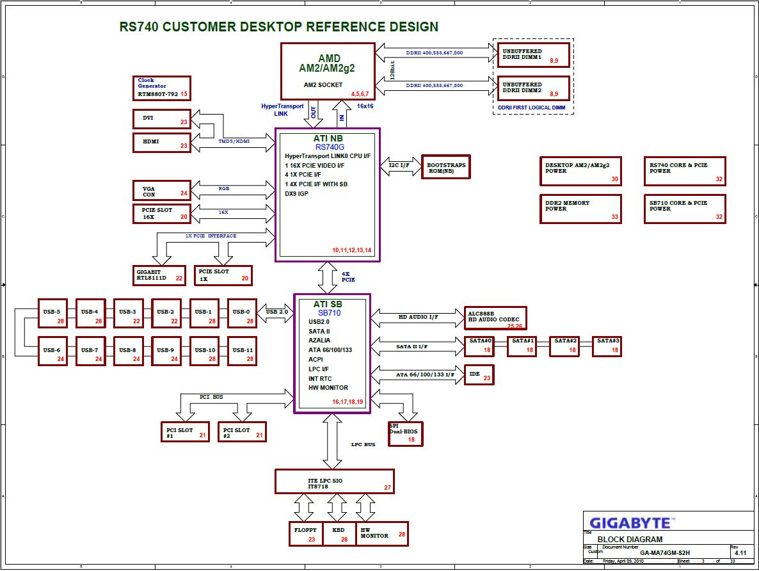Screen dimensions: 759x571
Task: Click the DDR2 MEMORY POWER block
Action: point(580,209)
